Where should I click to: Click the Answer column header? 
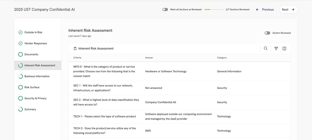click(x=149, y=58)
